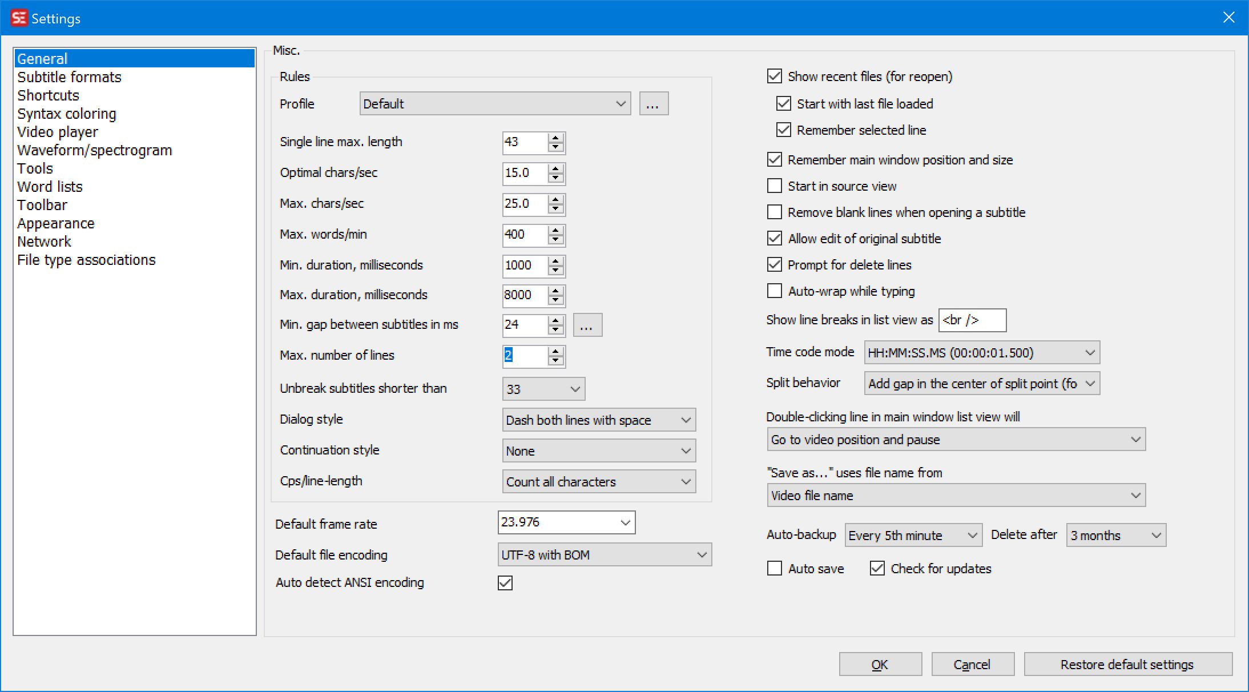The height and width of the screenshot is (692, 1249).
Task: Click Restore default settings button
Action: [x=1127, y=665]
